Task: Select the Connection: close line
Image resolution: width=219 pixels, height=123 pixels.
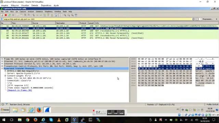Action: click(x=19, y=81)
